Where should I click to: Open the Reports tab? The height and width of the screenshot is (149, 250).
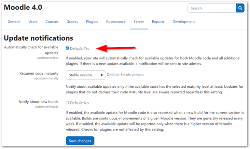pyautogui.click(x=158, y=22)
